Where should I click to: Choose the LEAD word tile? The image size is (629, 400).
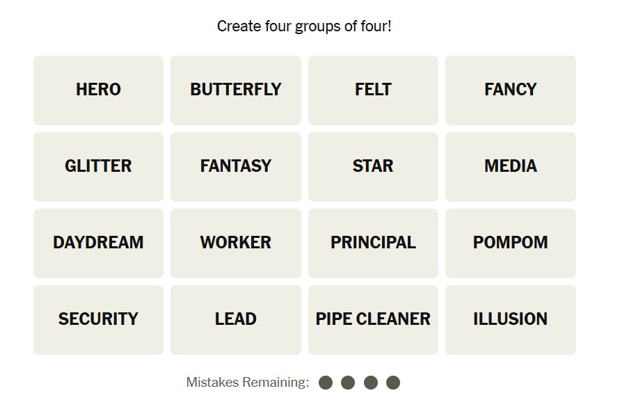235,319
